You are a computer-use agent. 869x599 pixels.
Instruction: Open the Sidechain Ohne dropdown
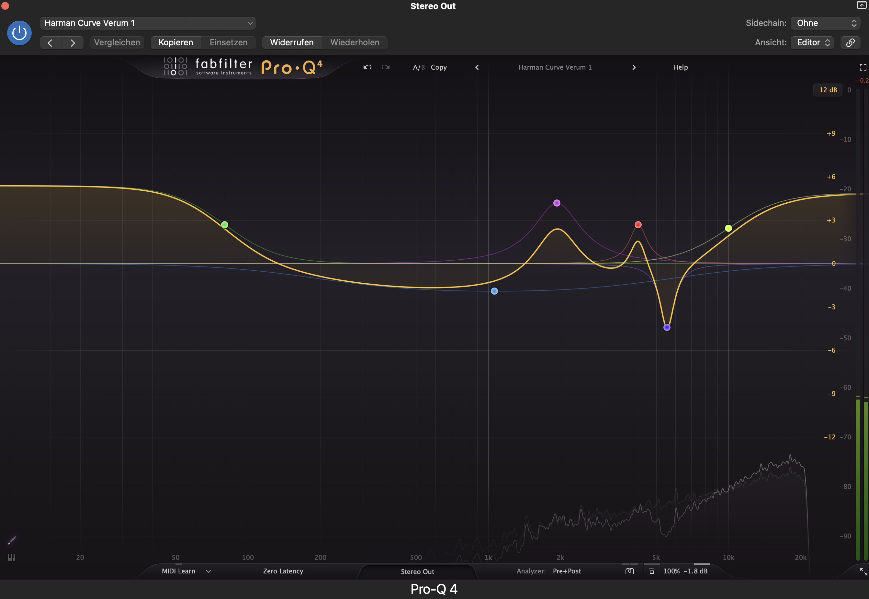(x=825, y=23)
